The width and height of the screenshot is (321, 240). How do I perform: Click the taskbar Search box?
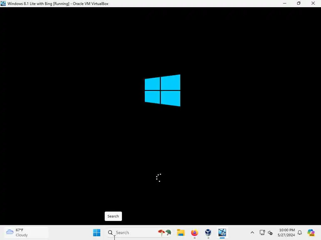139,232
